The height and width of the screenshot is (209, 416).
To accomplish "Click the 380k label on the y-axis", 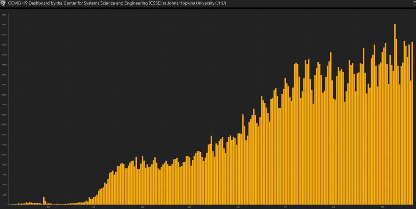I will pyautogui.click(x=5, y=15).
